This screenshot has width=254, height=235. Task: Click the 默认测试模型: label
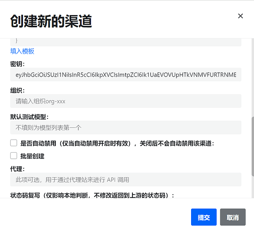click(29, 117)
